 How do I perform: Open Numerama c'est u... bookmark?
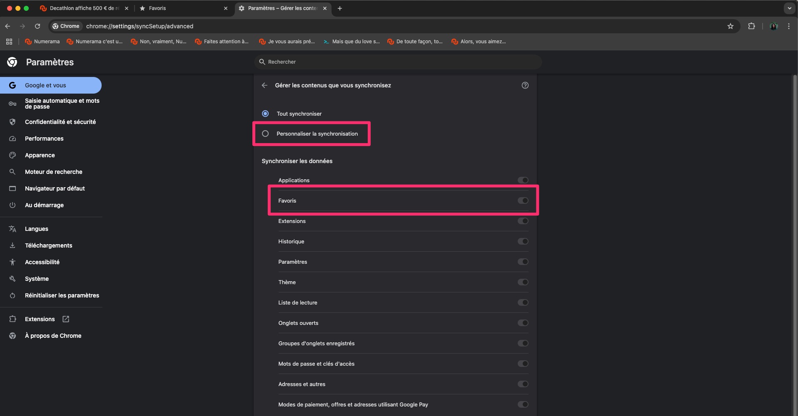pyautogui.click(x=95, y=42)
